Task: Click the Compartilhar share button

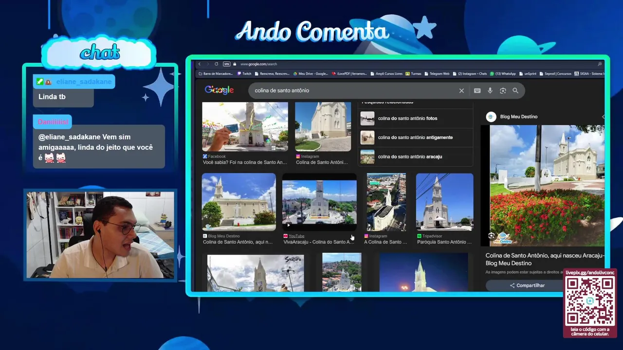Action: 527,285
